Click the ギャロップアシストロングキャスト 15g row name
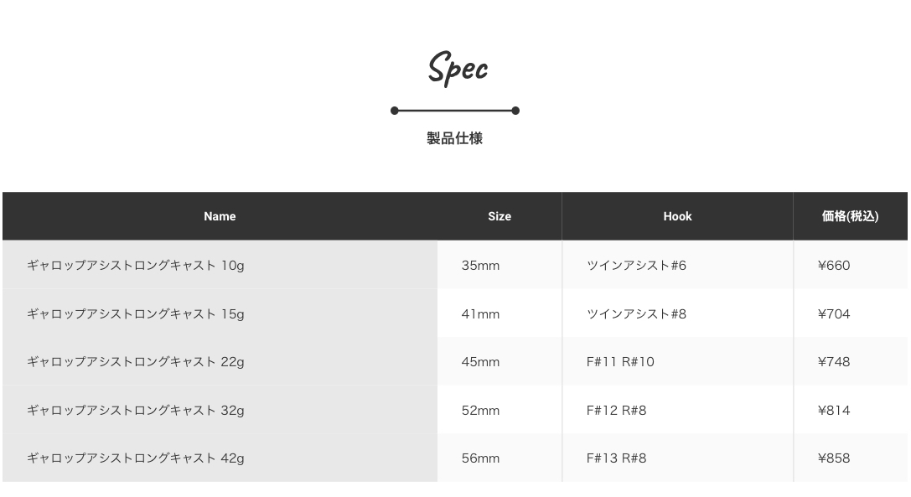Screen dimensions: 911x497 (136, 314)
